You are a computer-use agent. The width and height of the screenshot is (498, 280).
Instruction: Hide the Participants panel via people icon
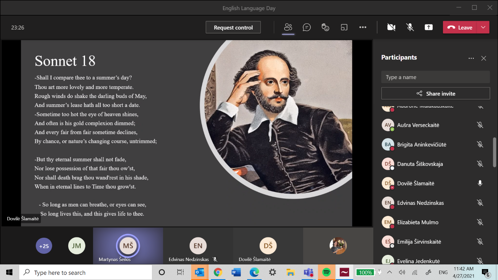click(x=288, y=27)
